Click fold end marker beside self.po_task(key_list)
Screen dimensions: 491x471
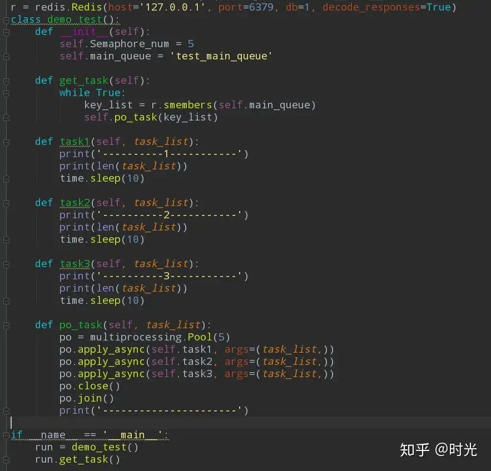[6, 118]
